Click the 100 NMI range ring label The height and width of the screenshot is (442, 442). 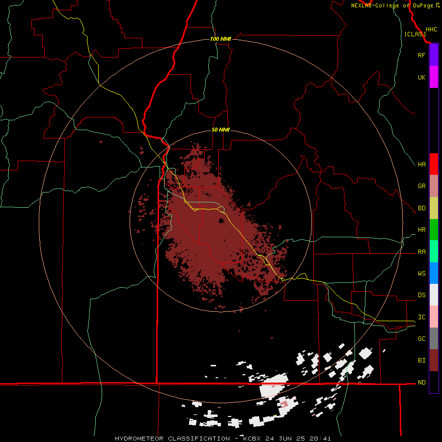pos(221,39)
